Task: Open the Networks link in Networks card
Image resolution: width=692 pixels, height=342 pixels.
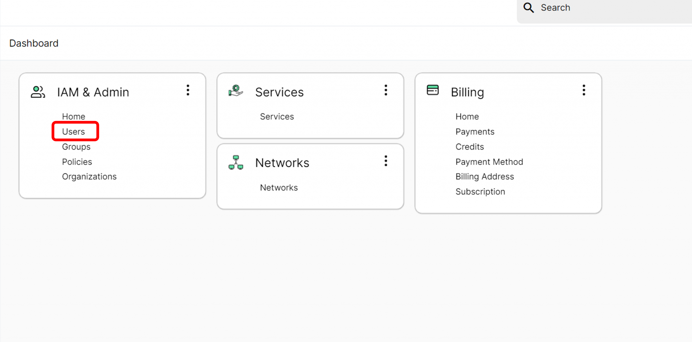Action: [279, 188]
